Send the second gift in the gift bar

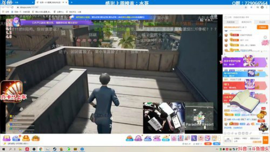pyautogui.click(x=138, y=138)
